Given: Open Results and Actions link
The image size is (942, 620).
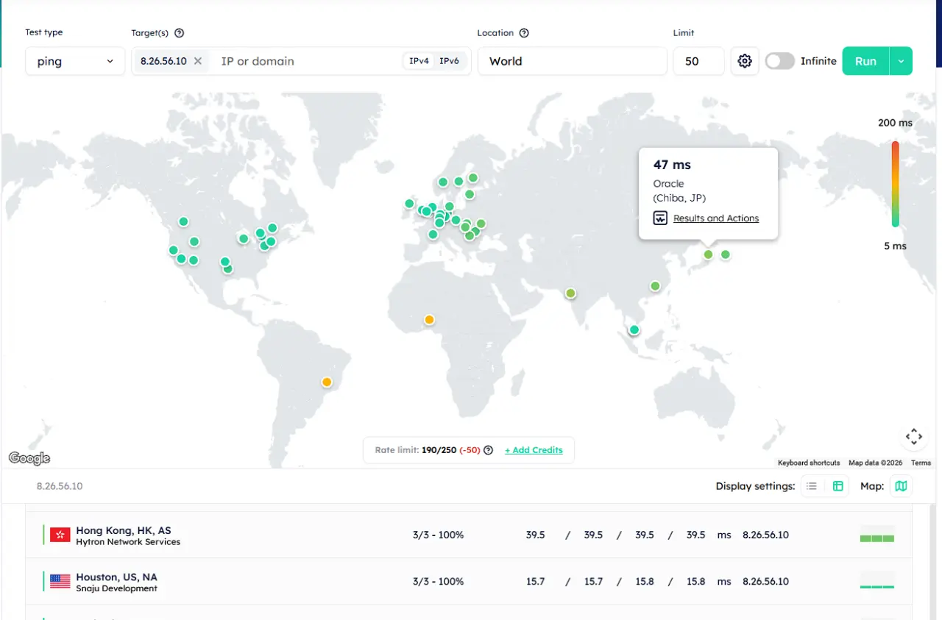Looking at the screenshot, I should point(716,218).
